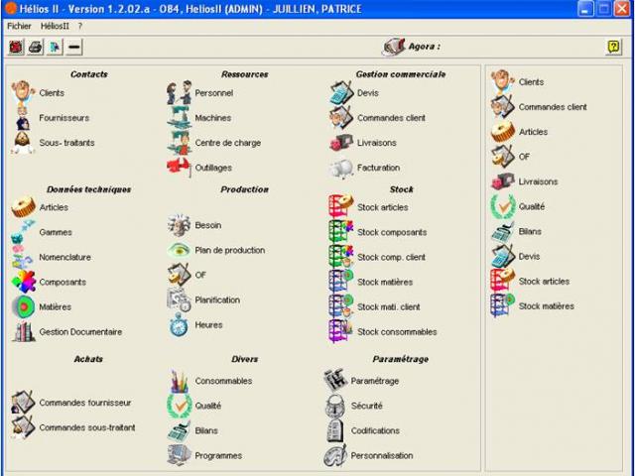Open Stock articles icon under Stock
This screenshot has width=635, height=476.
341,207
